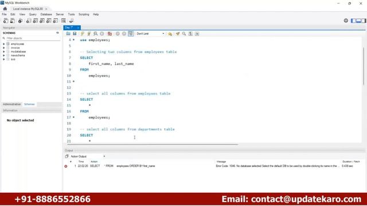Refresh the SCHEMAS list icon
Image resolution: width=367 pixels, height=206 pixels.
57,33
